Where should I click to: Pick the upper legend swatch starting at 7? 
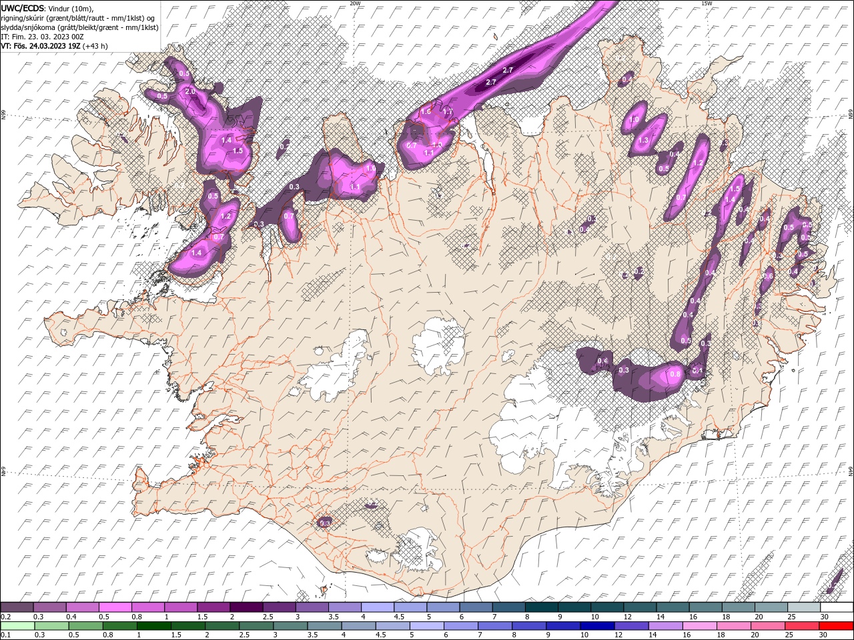click(508, 607)
